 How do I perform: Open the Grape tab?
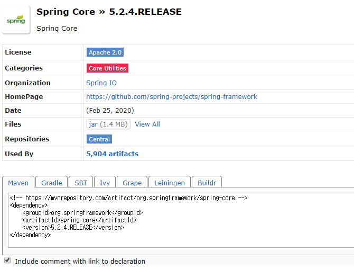pos(132,183)
